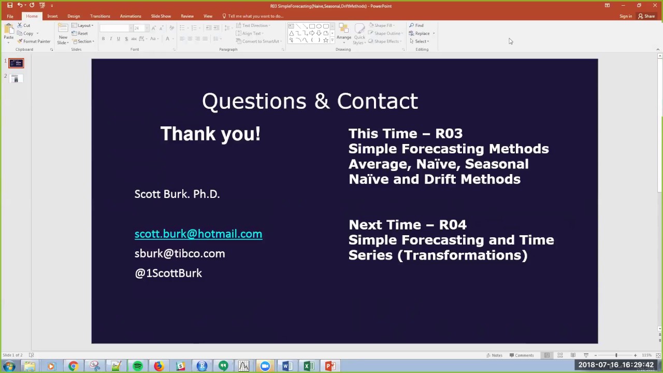Switch to Slide Sorter view in status bar
The height and width of the screenshot is (373, 663).
coord(560,355)
